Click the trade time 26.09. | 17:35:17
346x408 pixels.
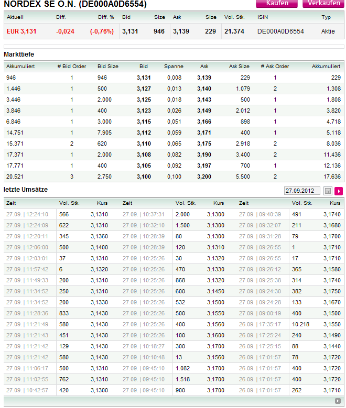coord(260,325)
